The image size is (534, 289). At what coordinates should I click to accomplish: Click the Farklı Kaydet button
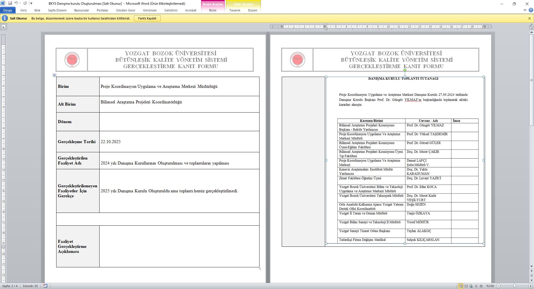147,18
